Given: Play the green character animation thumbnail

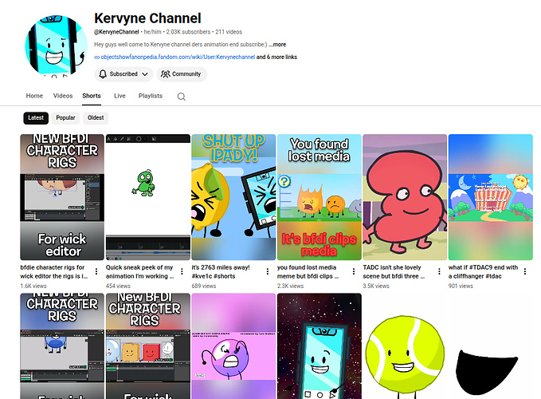Looking at the screenshot, I should [x=148, y=197].
